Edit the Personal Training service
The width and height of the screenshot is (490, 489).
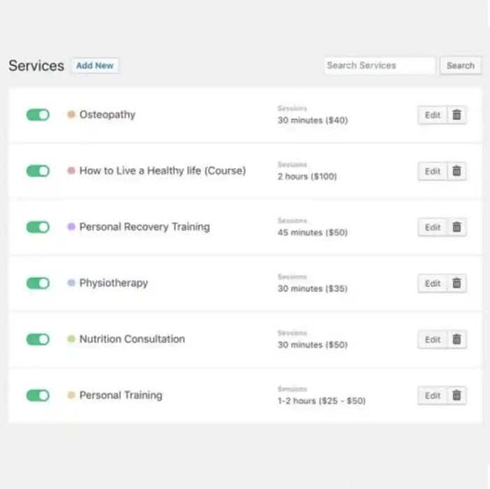pos(433,395)
